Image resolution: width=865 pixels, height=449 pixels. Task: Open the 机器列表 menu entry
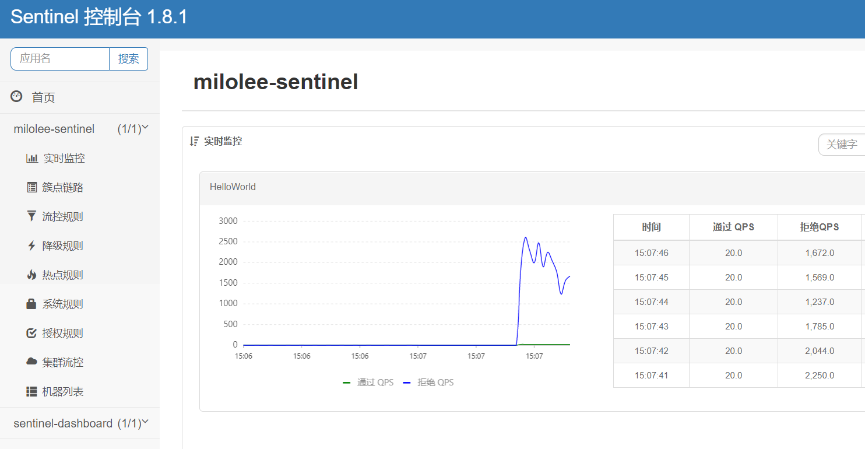(x=64, y=391)
